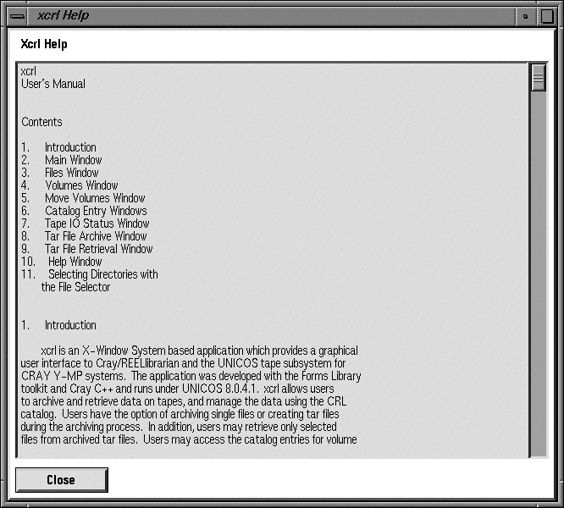Select contents entry '7. Tape IO Status Window'
Image resolution: width=564 pixels, height=508 pixels.
pyautogui.click(x=85, y=224)
